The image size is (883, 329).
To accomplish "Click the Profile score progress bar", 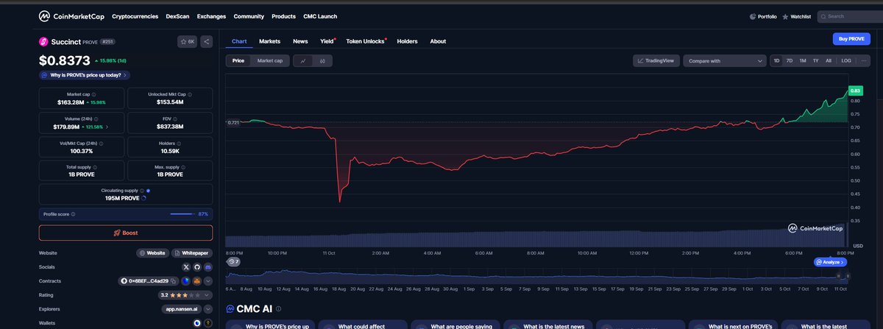I will (182, 214).
